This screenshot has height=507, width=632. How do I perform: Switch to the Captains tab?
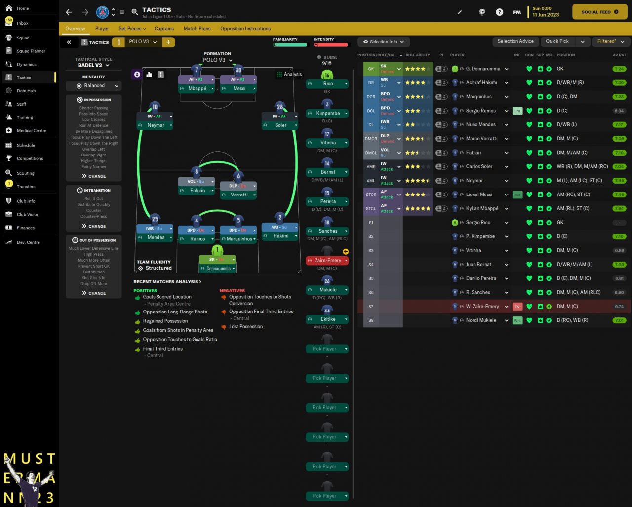point(164,29)
